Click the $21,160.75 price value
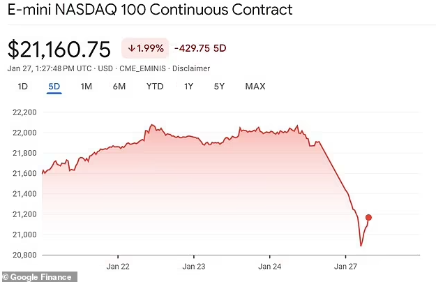The height and width of the screenshot is (282, 436). [59, 50]
